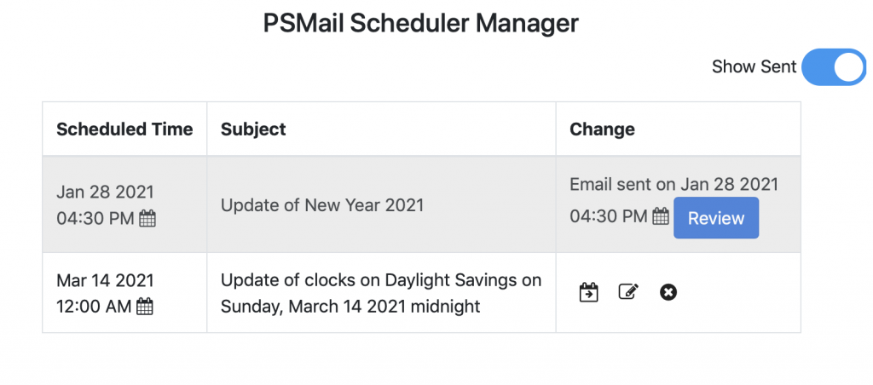
Task: Click the 12:00 AM scheduled time text
Action: tap(94, 307)
